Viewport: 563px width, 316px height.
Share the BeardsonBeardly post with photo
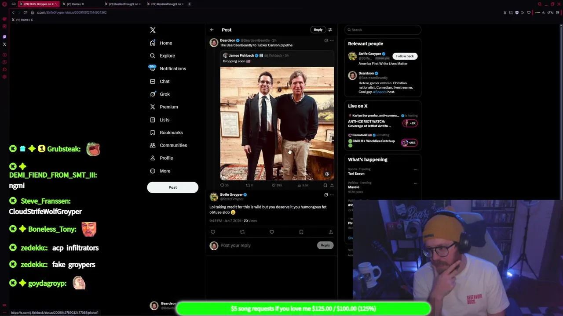coord(332,185)
